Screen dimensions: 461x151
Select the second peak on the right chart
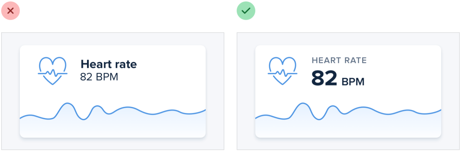tap(333, 106)
